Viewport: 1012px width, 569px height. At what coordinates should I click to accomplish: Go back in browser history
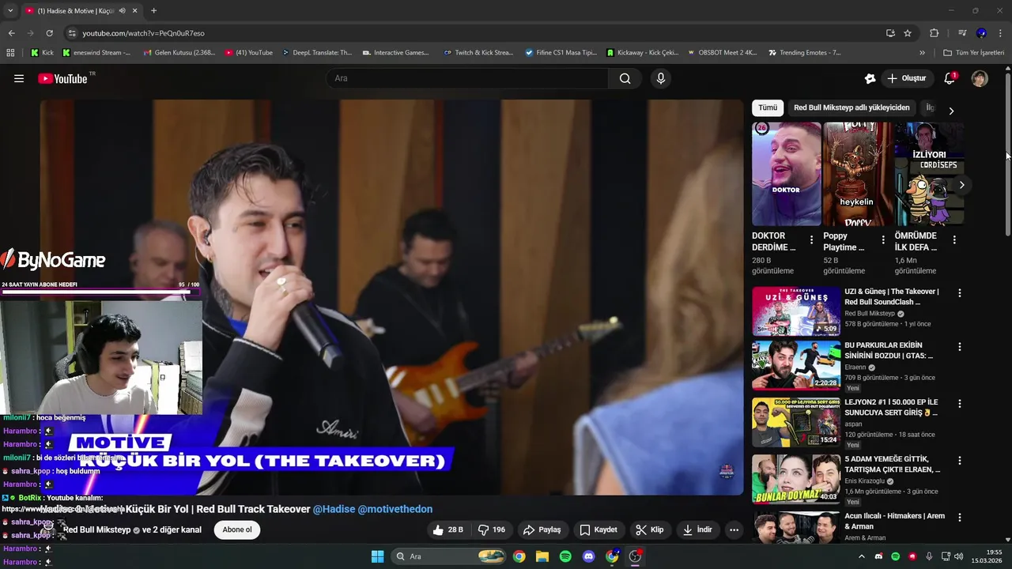coord(11,33)
